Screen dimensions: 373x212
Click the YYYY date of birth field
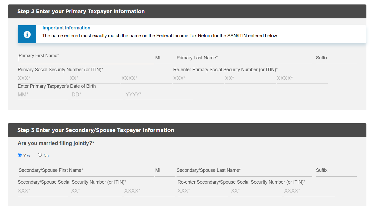point(159,95)
